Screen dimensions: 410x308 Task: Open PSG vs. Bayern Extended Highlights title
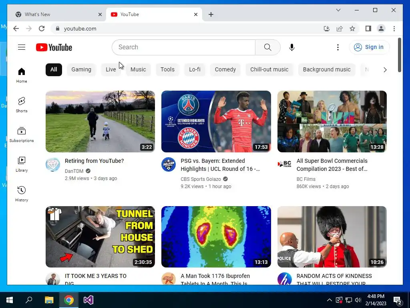(x=220, y=165)
